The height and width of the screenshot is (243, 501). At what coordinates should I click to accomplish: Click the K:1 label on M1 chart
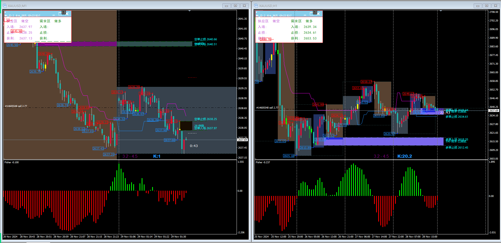[x=157, y=156]
